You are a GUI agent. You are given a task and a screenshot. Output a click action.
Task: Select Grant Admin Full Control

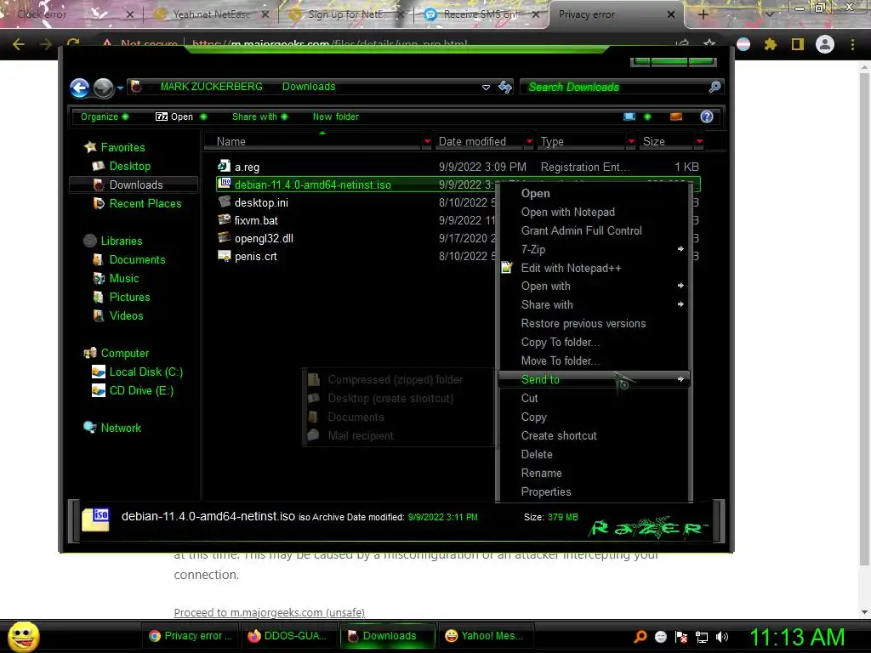click(594, 230)
